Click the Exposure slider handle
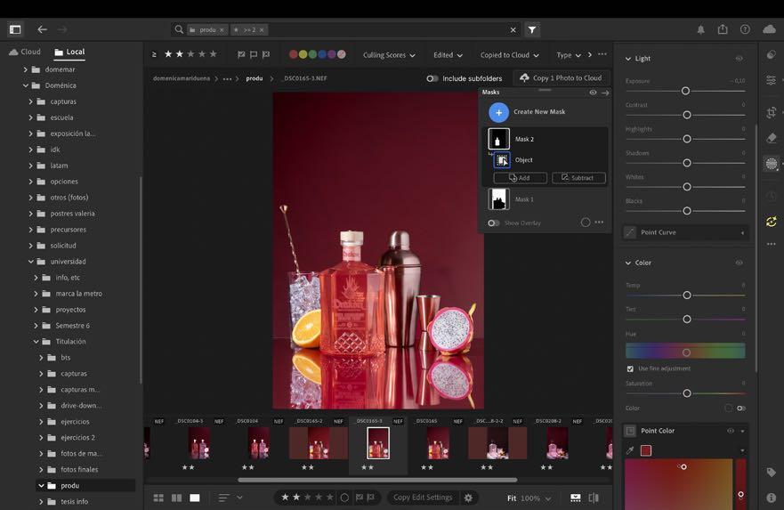 coord(685,91)
